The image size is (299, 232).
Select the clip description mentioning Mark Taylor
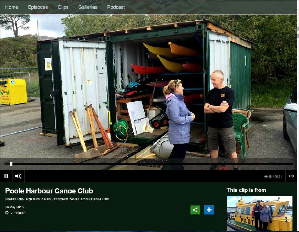click(57, 199)
